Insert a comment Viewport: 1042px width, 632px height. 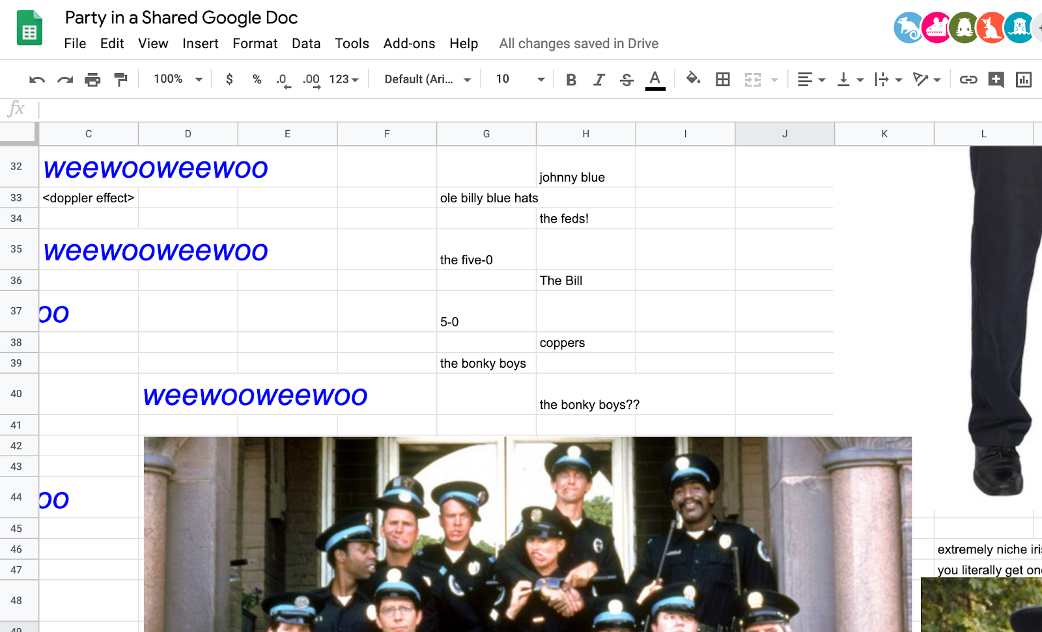pyautogui.click(x=996, y=79)
